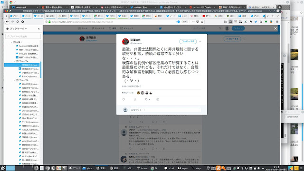The height and width of the screenshot is (171, 304).
Task: Open page actions three-dot menu
Action: [x=193, y=22]
